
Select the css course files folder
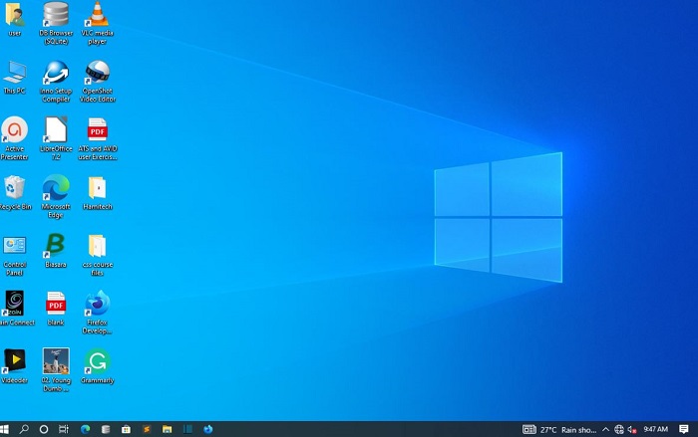(97, 255)
